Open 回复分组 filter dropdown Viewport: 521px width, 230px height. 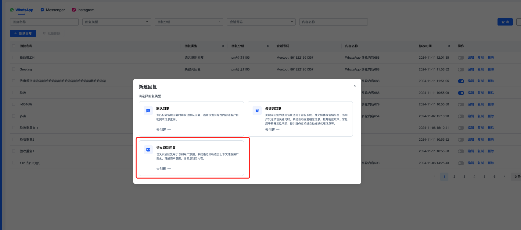click(189, 22)
